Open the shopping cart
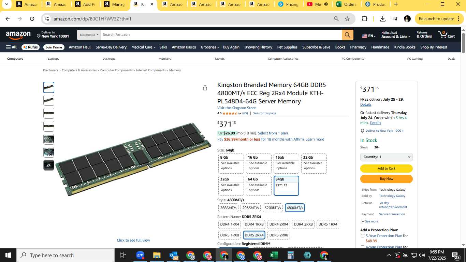 click(447, 34)
